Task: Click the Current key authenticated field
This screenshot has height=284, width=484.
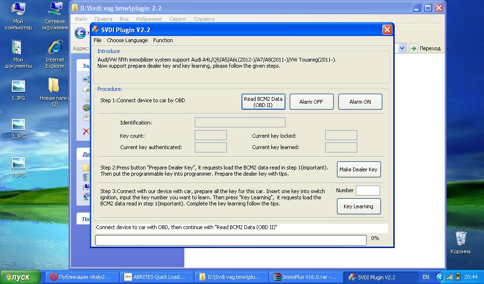Action: click(210, 147)
